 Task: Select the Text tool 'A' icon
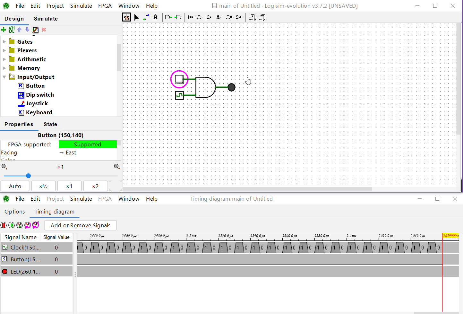(x=156, y=17)
